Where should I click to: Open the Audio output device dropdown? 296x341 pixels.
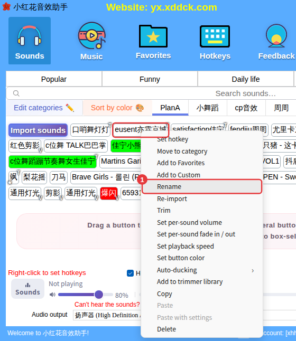(107, 315)
